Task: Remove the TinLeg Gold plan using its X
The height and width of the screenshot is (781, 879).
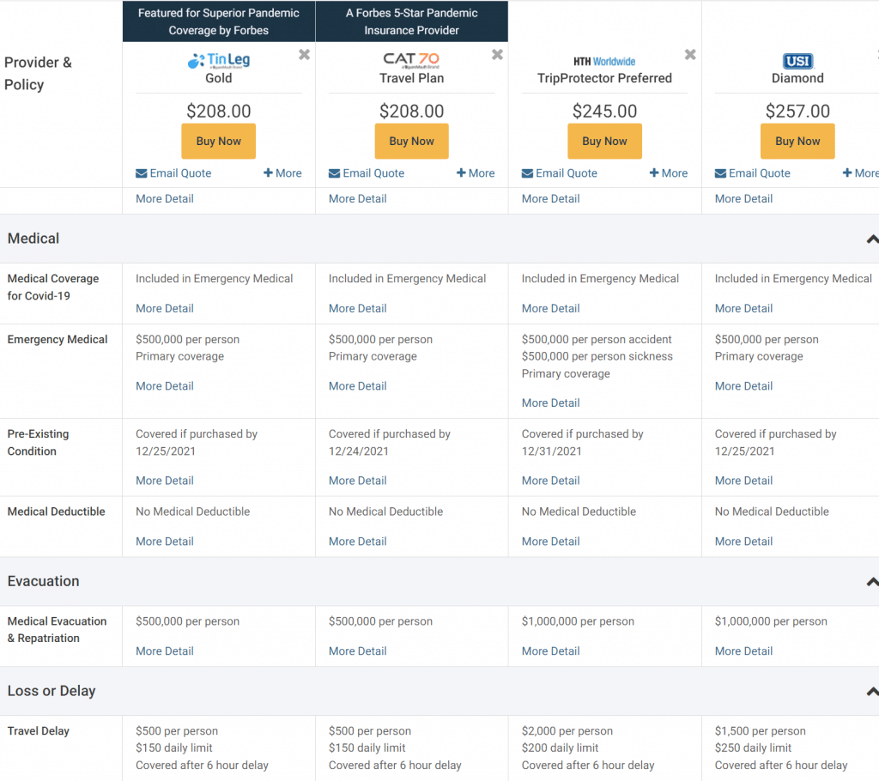Action: pyautogui.click(x=304, y=54)
